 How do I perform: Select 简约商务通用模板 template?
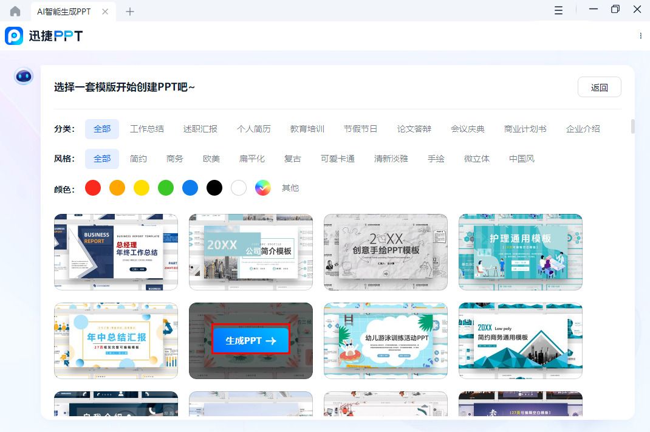coord(520,341)
